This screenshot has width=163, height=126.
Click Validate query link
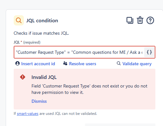(x=137, y=64)
